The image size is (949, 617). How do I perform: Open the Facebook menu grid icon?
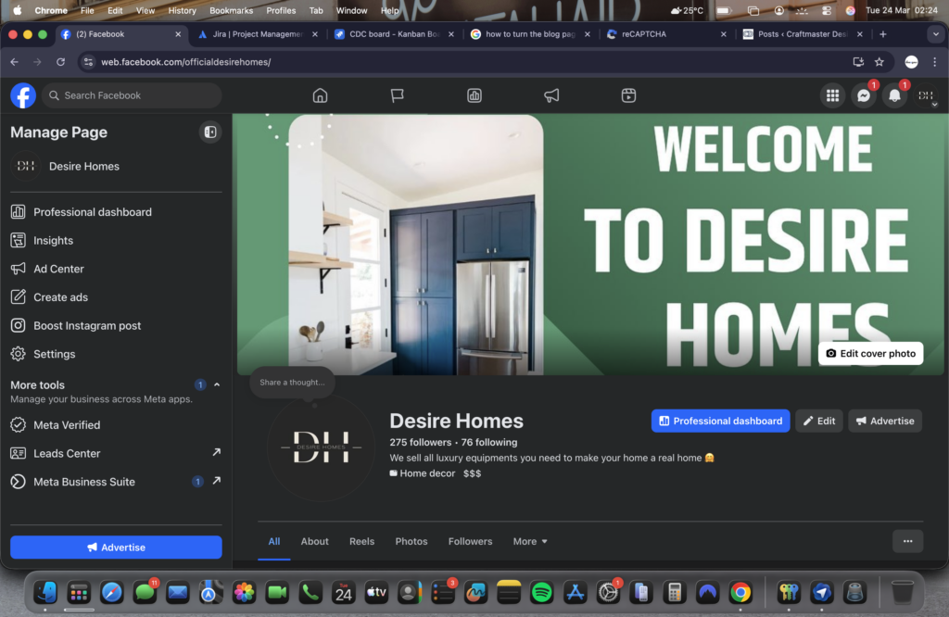(x=832, y=95)
